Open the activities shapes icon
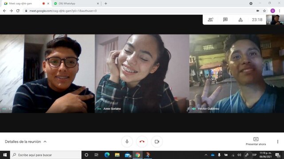The width and height of the screenshot is (284, 159). click(x=241, y=19)
